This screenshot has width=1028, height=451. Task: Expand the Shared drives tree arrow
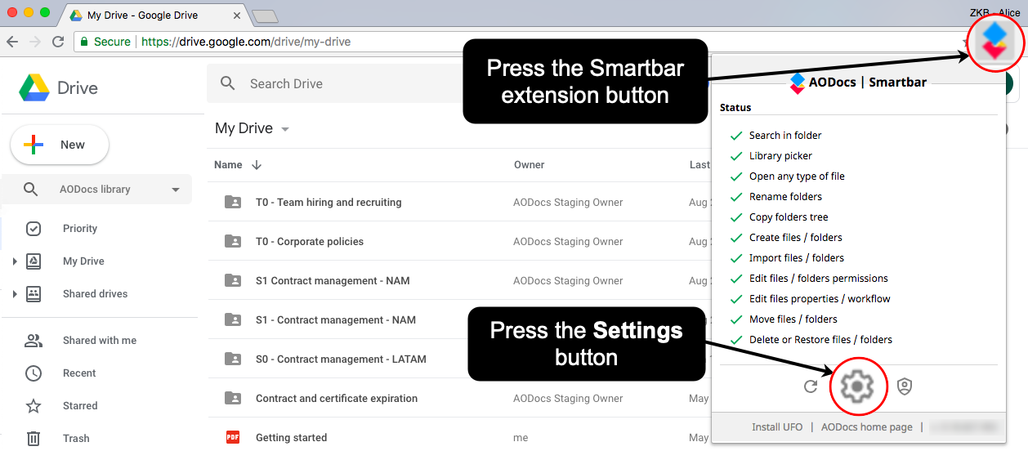pyautogui.click(x=14, y=294)
